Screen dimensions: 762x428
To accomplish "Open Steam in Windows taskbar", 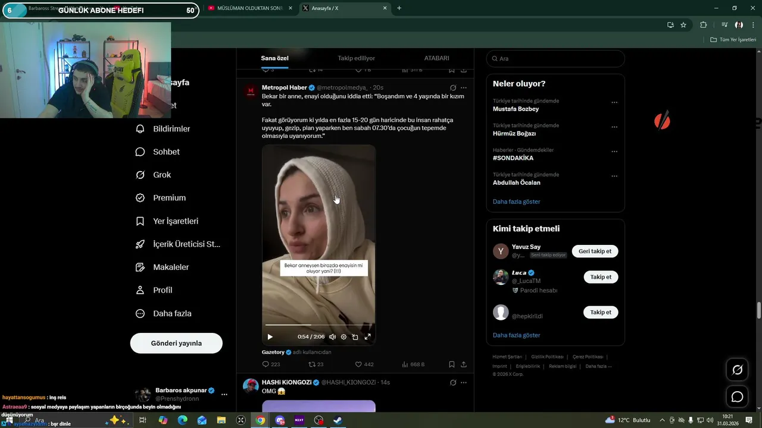I will point(338,420).
